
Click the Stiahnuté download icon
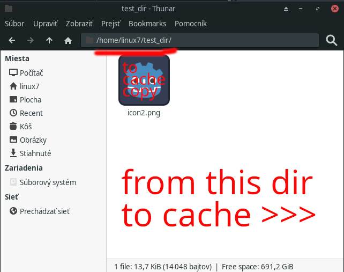13,153
